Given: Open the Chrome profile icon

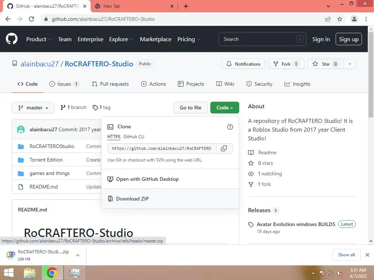Looking at the screenshot, I should click(x=354, y=19).
